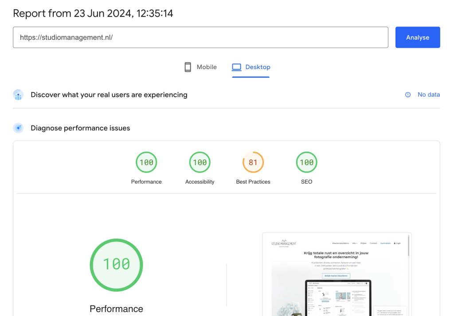Viewport: 454px width, 316px height.
Task: Click the mobile phone icon
Action: [188, 67]
